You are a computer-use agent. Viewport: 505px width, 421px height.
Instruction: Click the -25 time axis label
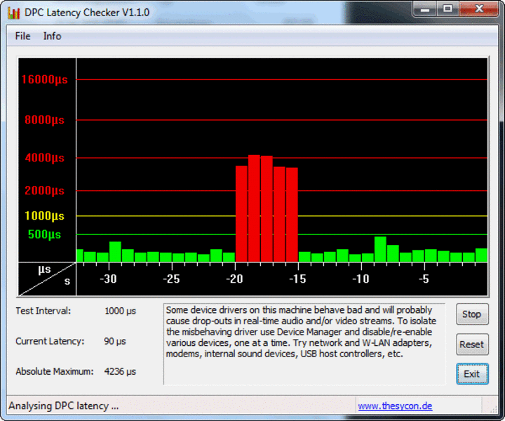coord(171,279)
